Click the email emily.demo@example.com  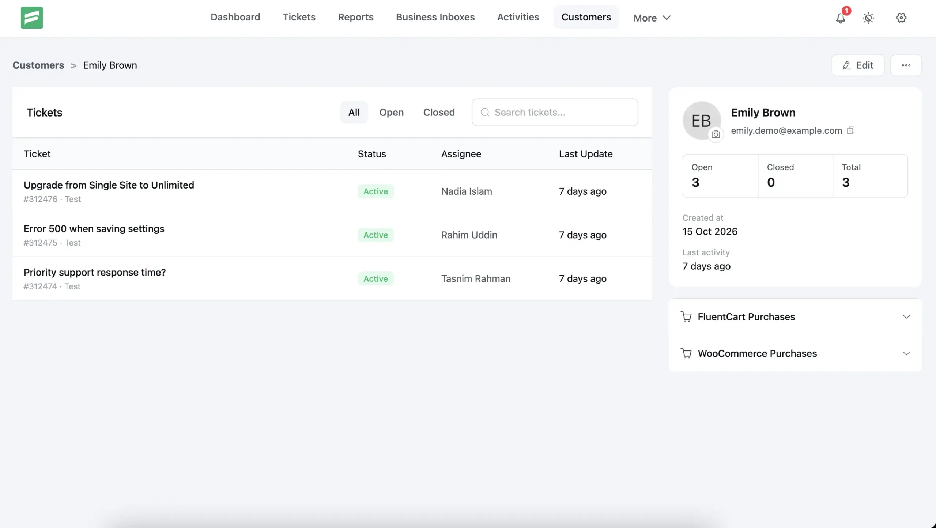786,130
